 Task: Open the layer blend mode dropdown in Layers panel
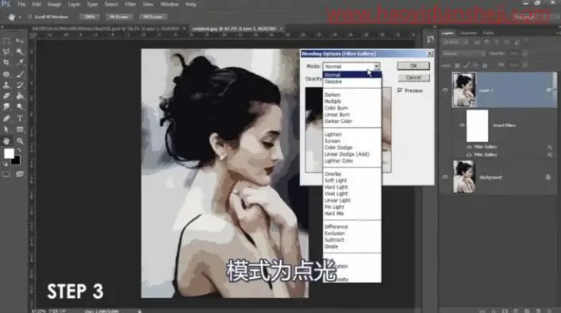[464, 53]
